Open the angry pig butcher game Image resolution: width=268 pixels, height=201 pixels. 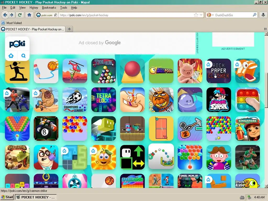click(x=190, y=71)
